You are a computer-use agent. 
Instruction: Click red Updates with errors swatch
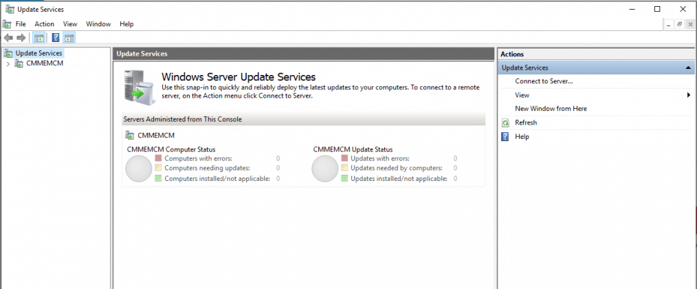click(344, 158)
